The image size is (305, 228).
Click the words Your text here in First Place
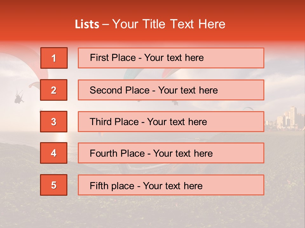tap(174, 58)
